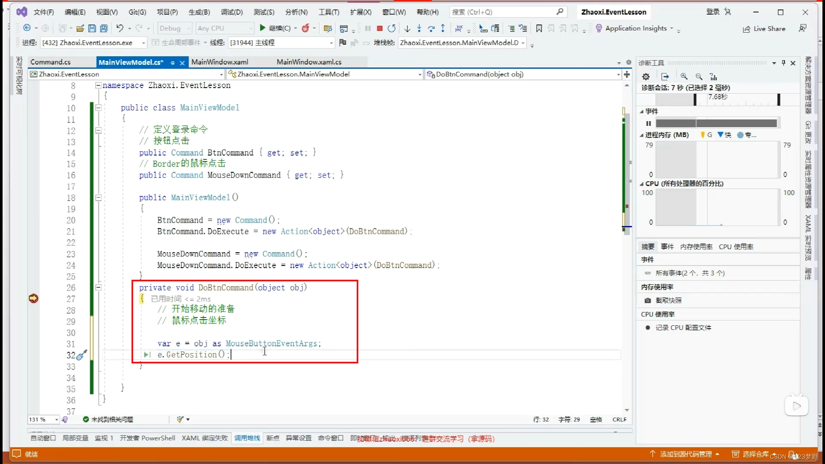
Task: Open the thread [31944] 主线程 dropdown
Action: tap(281, 43)
